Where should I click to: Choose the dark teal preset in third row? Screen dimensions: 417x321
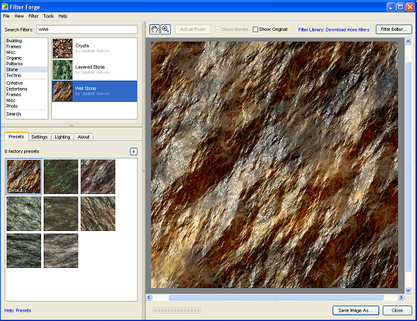click(24, 250)
